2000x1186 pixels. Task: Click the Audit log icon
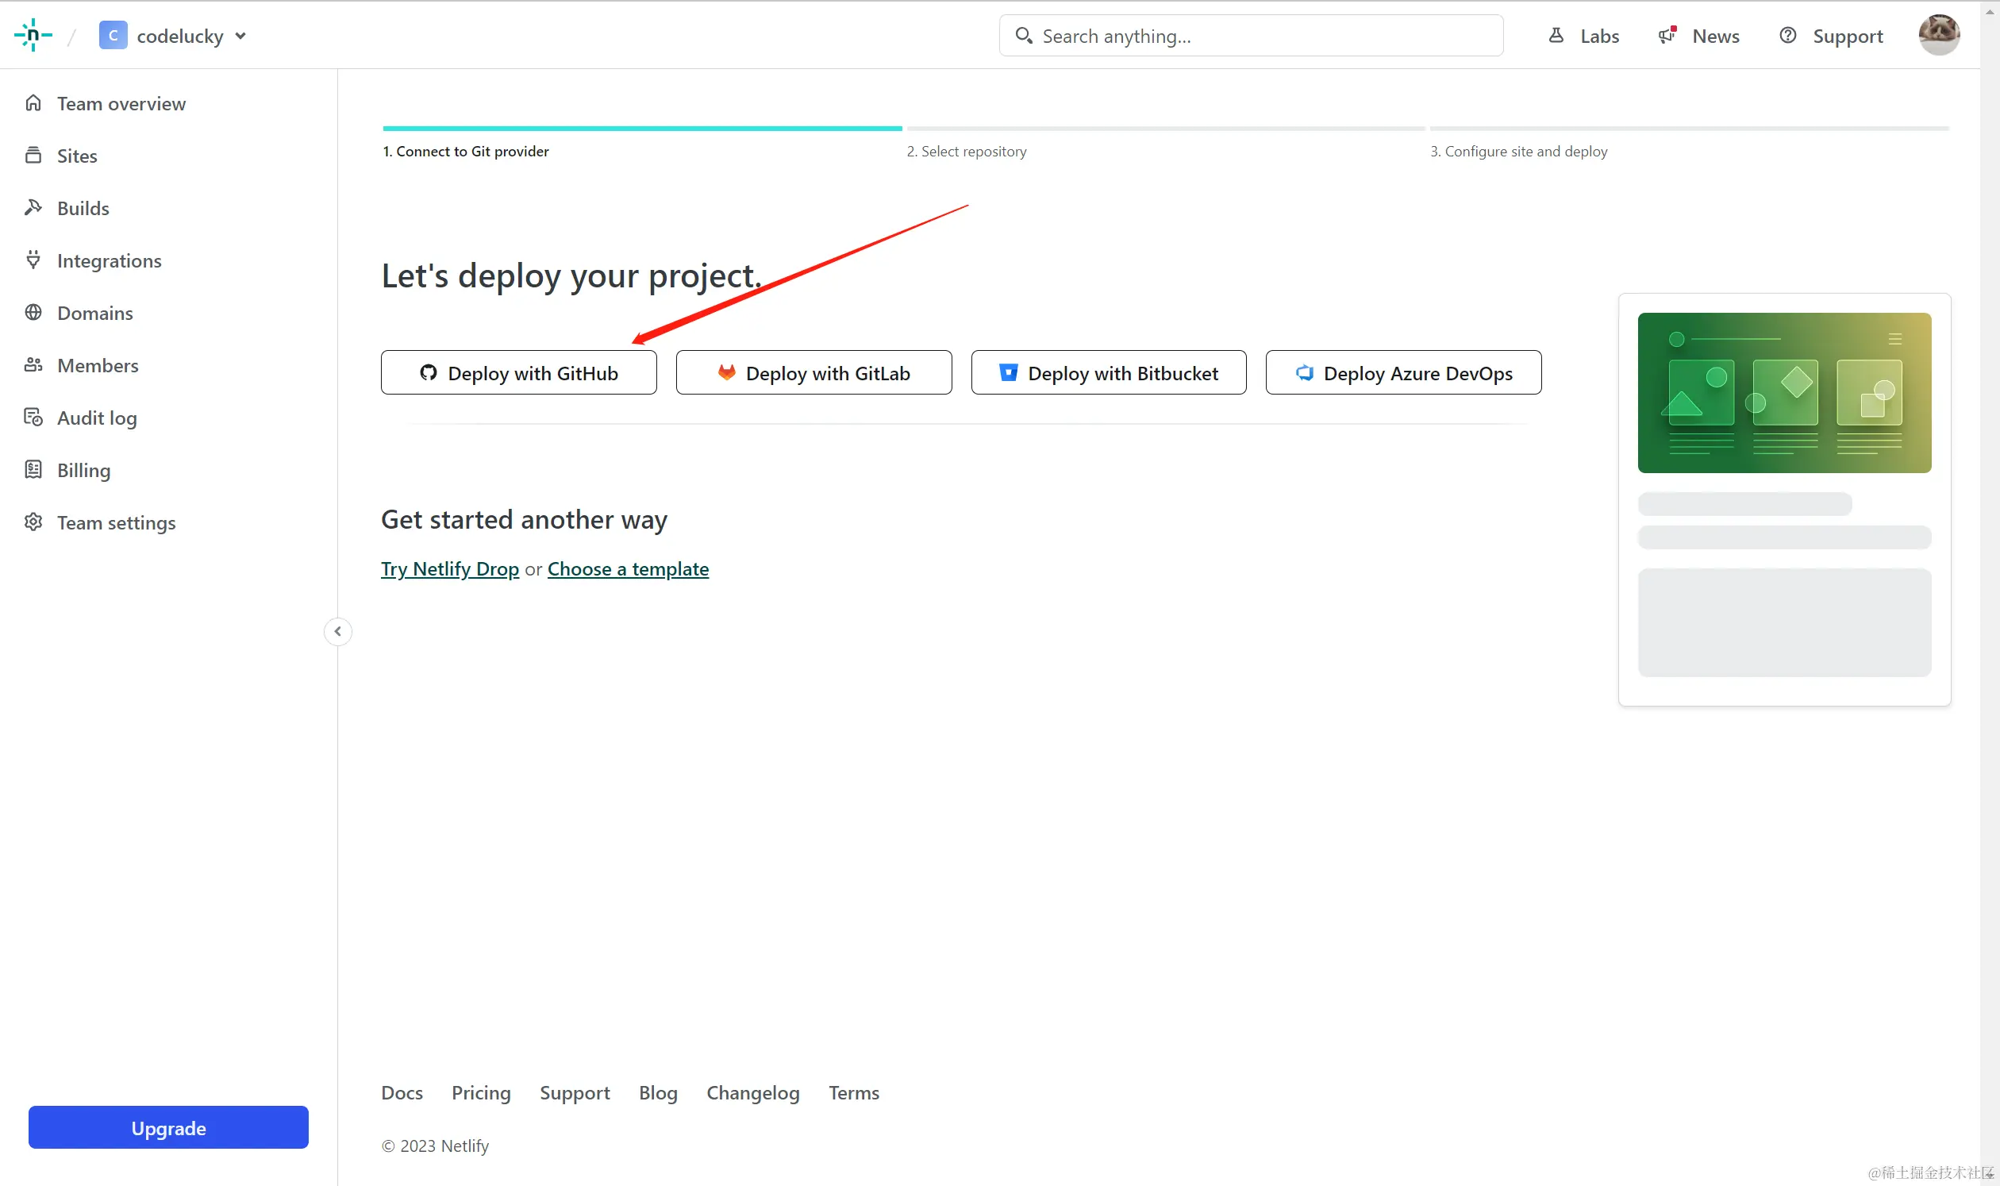pyautogui.click(x=33, y=418)
